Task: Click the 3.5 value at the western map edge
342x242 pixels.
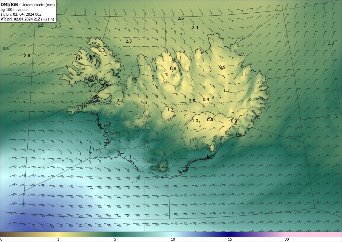Action: (x=5, y=49)
